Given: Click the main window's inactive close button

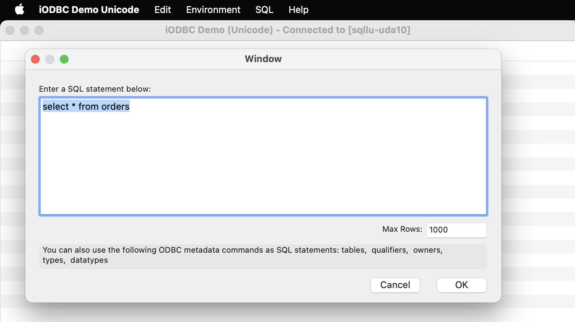Looking at the screenshot, I should pyautogui.click(x=10, y=30).
